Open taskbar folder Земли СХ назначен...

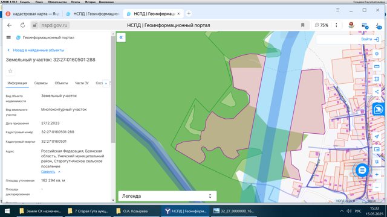(41, 211)
